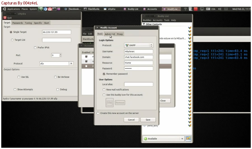Open the Chromium browser launcher icon

[x=45, y=9]
